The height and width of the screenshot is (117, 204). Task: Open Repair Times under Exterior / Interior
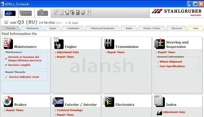tap(65, 115)
